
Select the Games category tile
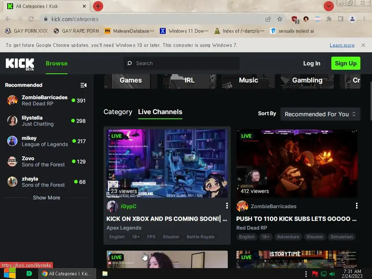click(x=130, y=81)
